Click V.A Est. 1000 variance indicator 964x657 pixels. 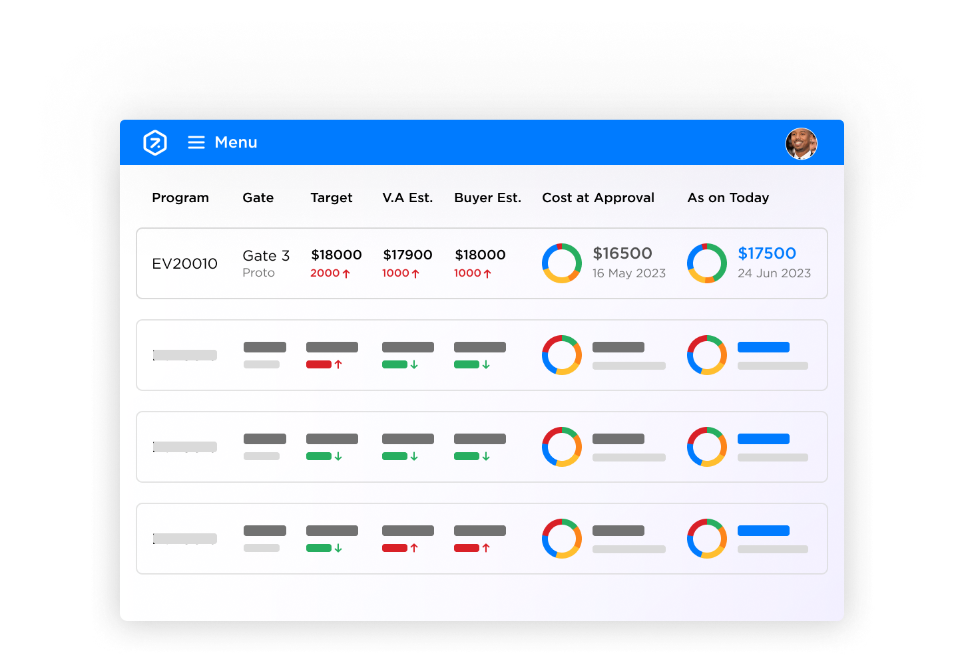401,273
